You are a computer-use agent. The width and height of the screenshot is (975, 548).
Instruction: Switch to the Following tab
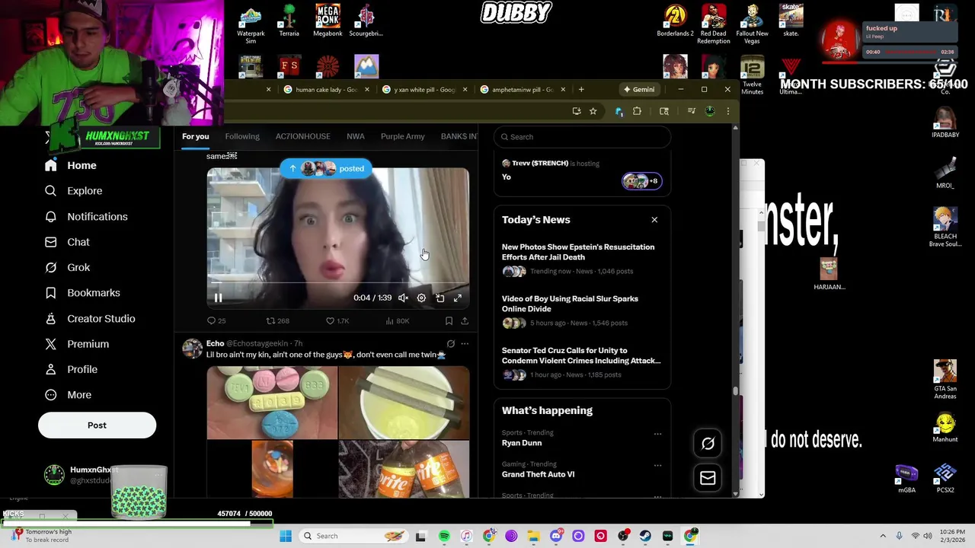pyautogui.click(x=242, y=136)
